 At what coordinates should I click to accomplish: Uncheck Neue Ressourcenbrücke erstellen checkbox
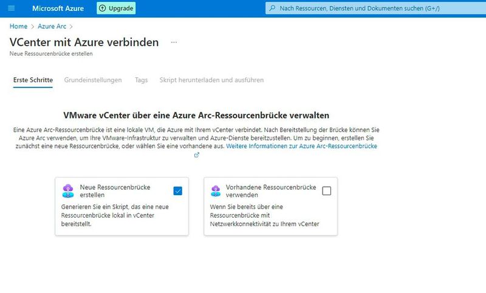coord(177,191)
